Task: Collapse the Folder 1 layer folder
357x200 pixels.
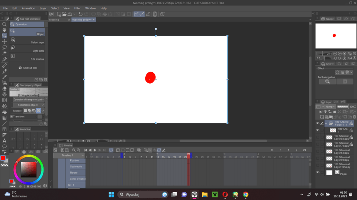Action: click(326, 123)
